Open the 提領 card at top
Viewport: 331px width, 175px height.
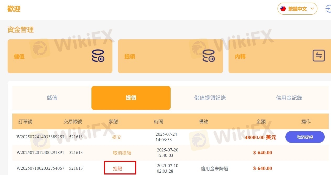click(x=170, y=56)
